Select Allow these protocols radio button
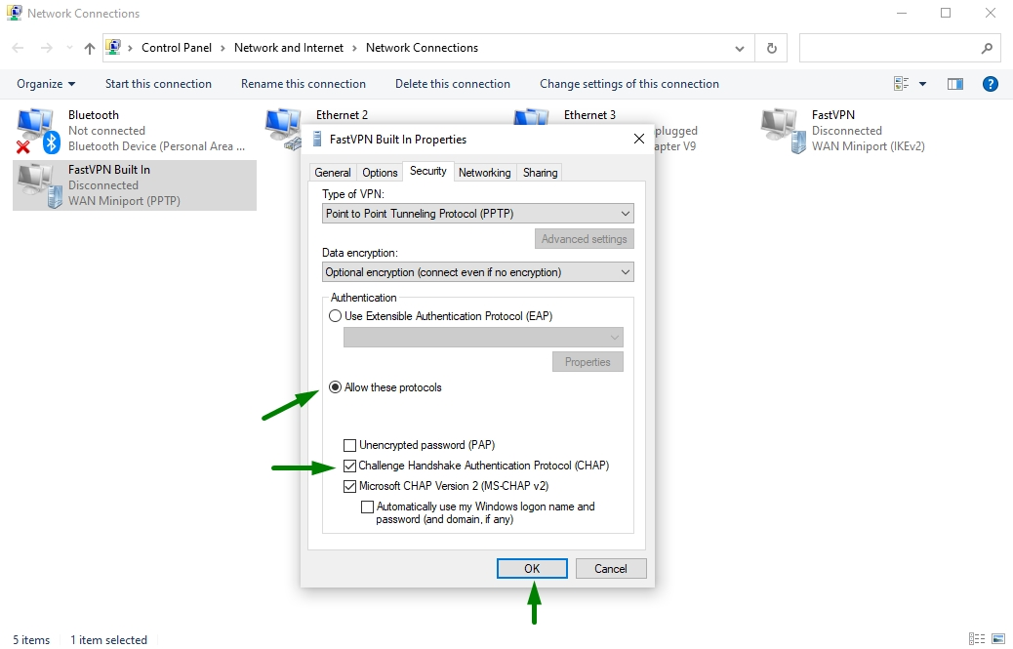Image resolution: width=1013 pixels, height=649 pixels. point(335,387)
